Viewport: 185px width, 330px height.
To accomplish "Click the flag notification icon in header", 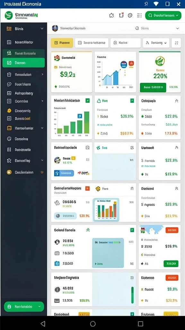I will (121, 15).
